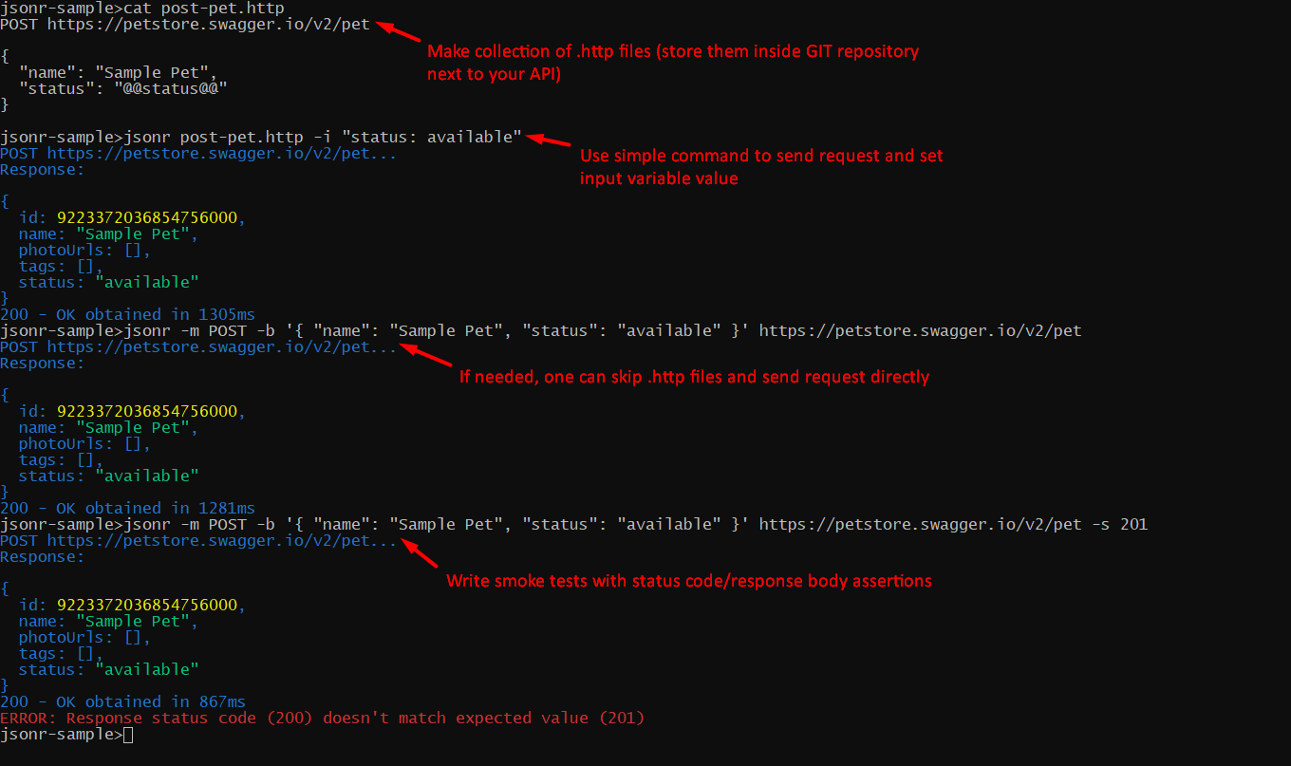Click the red arrow pointing at the cat output URL
This screenshot has width=1291, height=766.
pyautogui.click(x=399, y=30)
